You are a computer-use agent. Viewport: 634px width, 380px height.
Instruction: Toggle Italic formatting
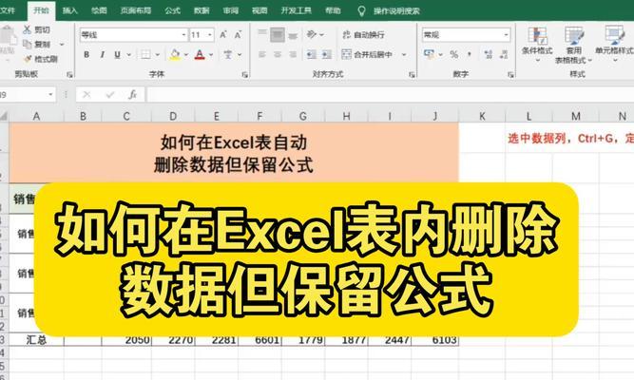point(102,54)
